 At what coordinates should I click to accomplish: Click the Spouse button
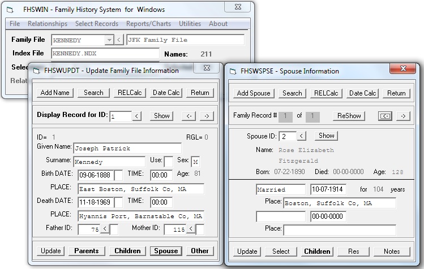166,251
